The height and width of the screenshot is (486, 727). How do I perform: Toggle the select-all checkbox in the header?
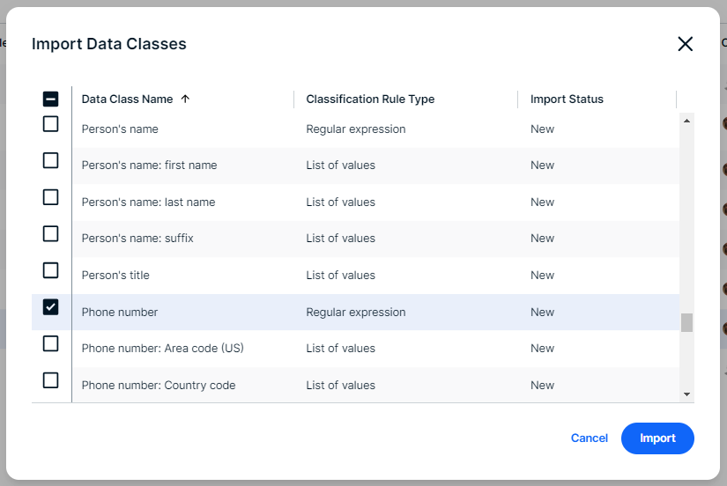(51, 99)
